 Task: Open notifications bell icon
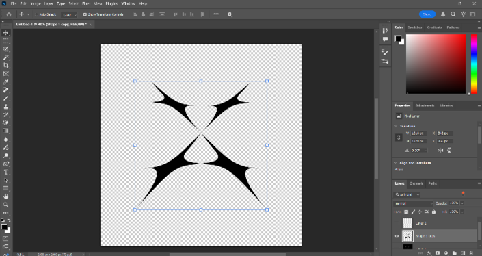[x=443, y=14]
